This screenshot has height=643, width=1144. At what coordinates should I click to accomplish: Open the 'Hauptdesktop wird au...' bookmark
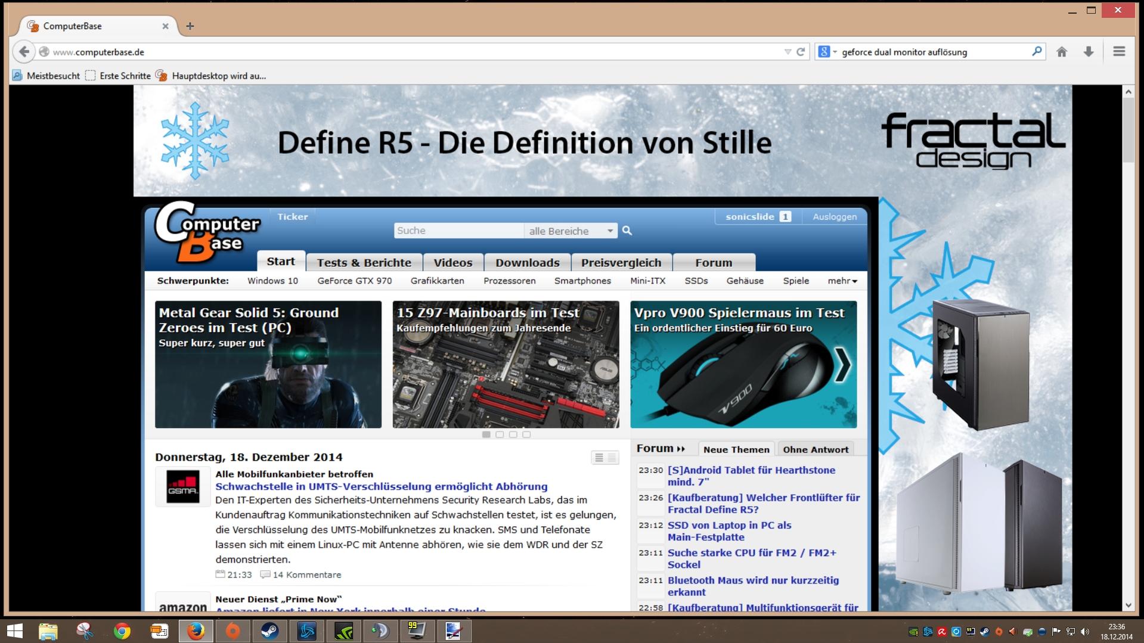point(211,76)
